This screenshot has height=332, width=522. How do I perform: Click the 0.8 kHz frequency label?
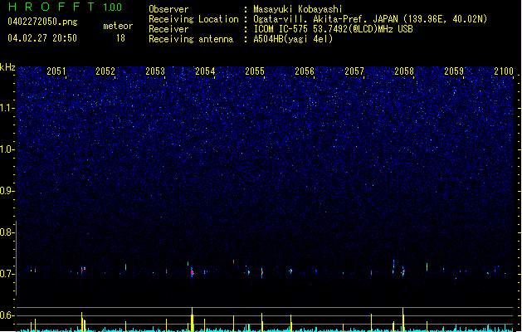tap(7, 232)
